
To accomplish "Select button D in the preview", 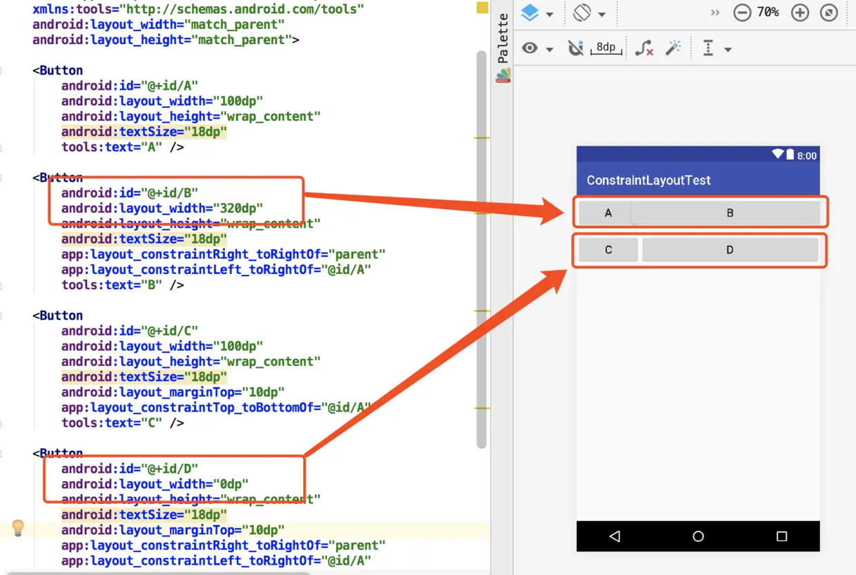I will 730,250.
